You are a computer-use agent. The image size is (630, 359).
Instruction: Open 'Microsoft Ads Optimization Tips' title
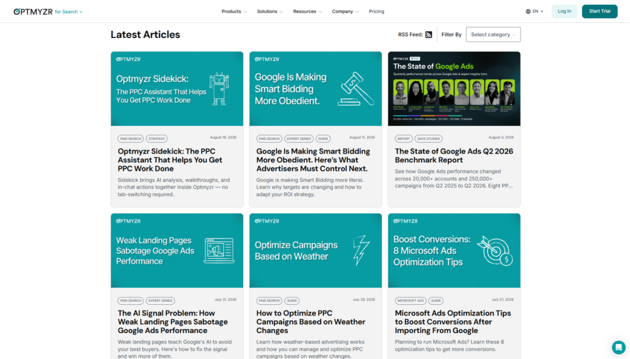click(453, 322)
